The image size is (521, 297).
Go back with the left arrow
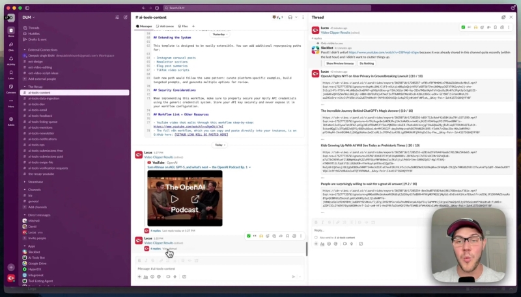(143, 8)
